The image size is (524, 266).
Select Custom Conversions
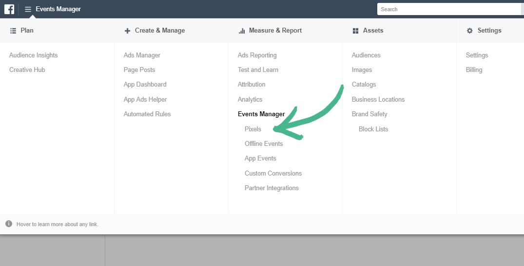[273, 173]
